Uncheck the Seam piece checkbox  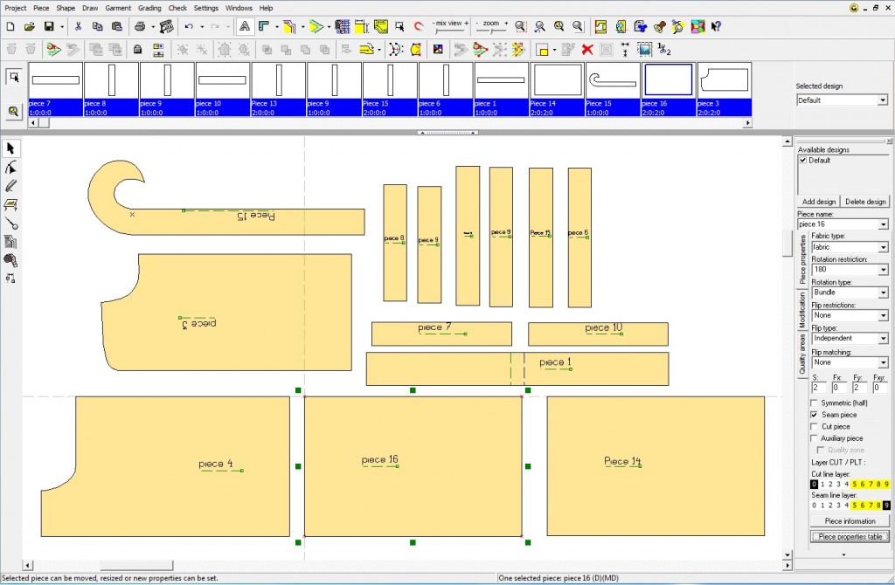815,415
